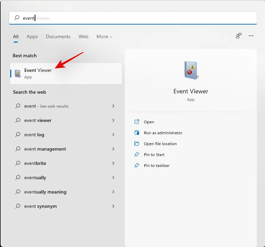Select 'event management' web suggestion text
Image resolution: width=265 pixels, height=247 pixels.
(45, 149)
